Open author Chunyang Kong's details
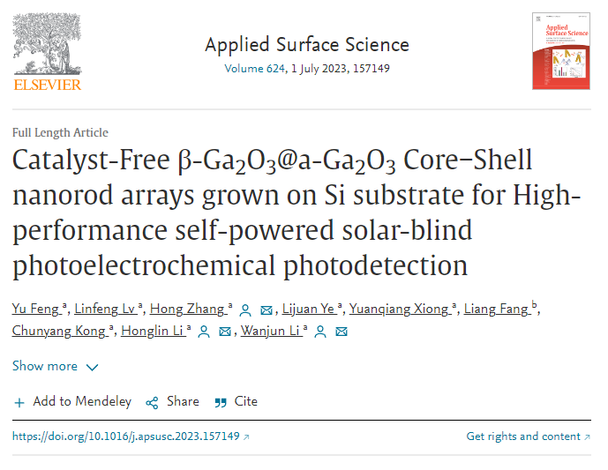Image resolution: width=608 pixels, height=470 pixels. [59, 331]
